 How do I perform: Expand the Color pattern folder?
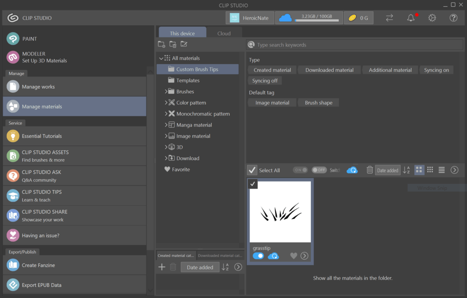[x=166, y=102]
